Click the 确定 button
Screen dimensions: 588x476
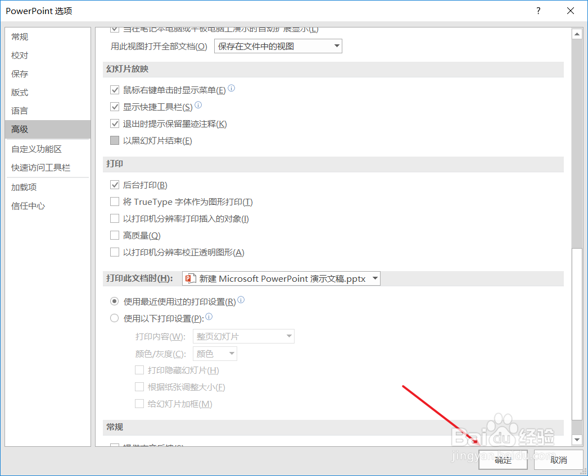[x=503, y=460]
